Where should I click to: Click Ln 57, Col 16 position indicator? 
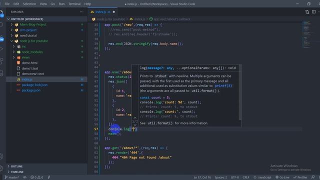click(202, 177)
